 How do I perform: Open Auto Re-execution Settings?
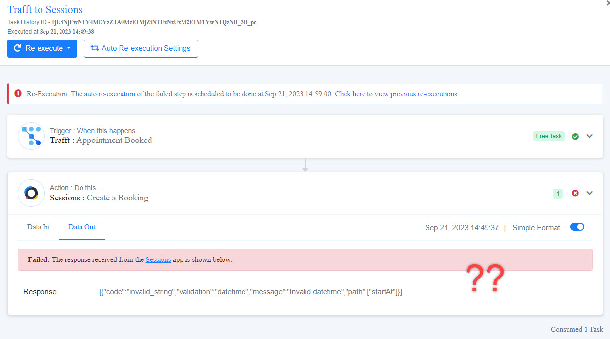point(141,48)
